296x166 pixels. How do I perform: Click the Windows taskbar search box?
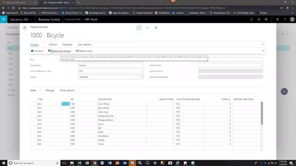34,163
